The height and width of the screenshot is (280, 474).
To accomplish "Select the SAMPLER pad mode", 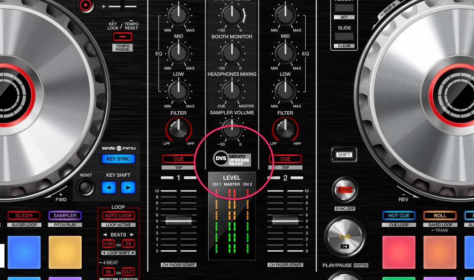I will tap(65, 215).
